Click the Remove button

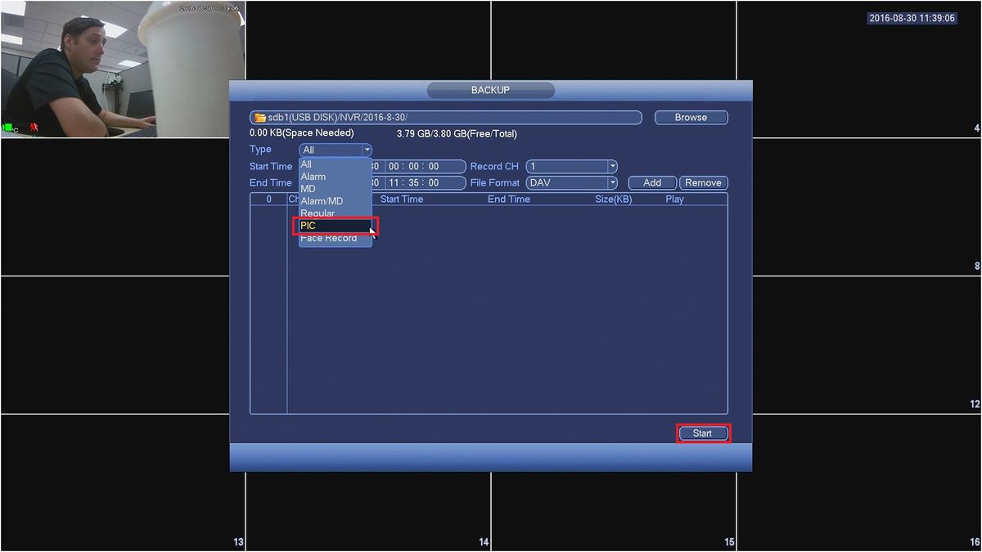pos(703,183)
